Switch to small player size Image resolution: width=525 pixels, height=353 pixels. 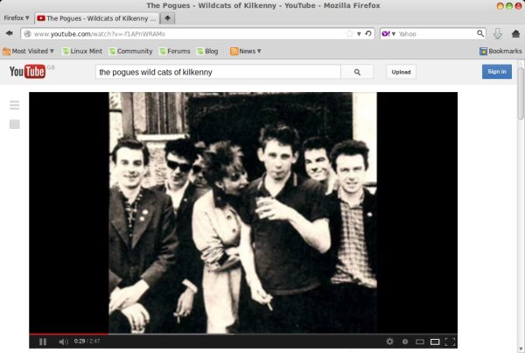tap(420, 342)
